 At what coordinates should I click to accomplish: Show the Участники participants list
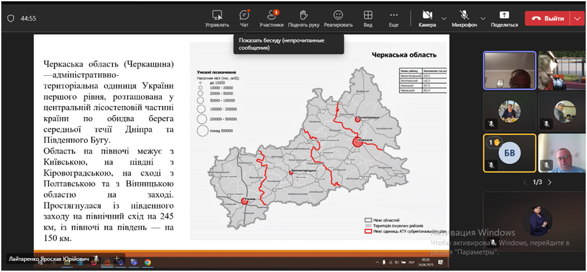point(272,18)
